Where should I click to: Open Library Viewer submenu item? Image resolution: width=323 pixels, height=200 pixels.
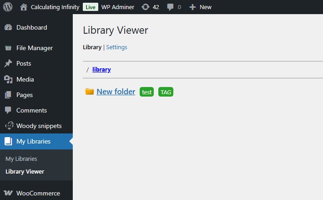[x=25, y=172]
